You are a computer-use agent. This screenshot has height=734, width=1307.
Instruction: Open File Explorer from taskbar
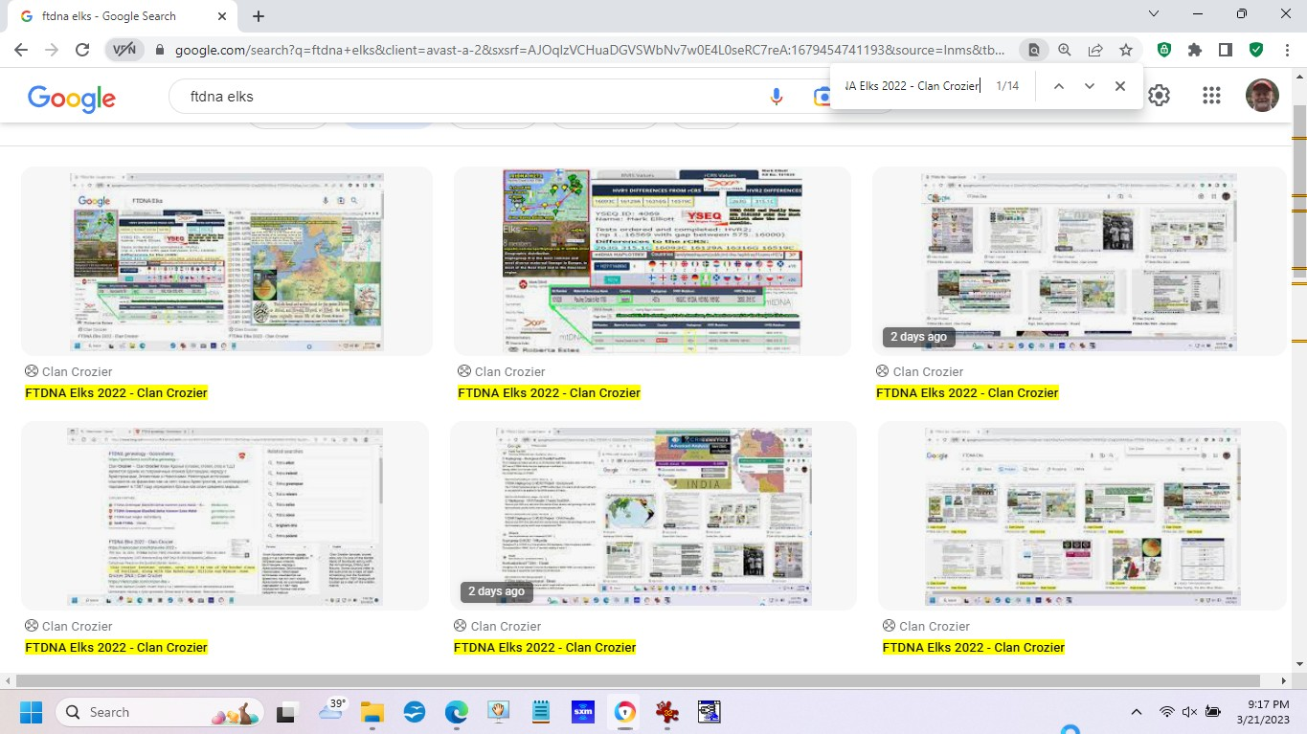click(x=372, y=712)
